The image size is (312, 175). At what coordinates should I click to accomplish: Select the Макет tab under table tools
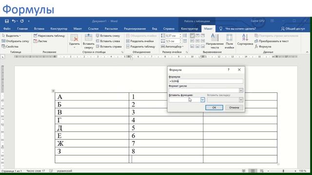tap(208, 29)
